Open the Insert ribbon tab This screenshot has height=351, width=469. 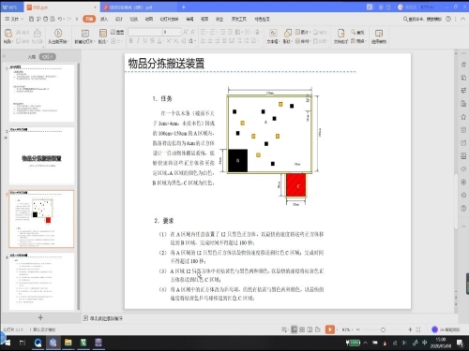click(x=104, y=19)
